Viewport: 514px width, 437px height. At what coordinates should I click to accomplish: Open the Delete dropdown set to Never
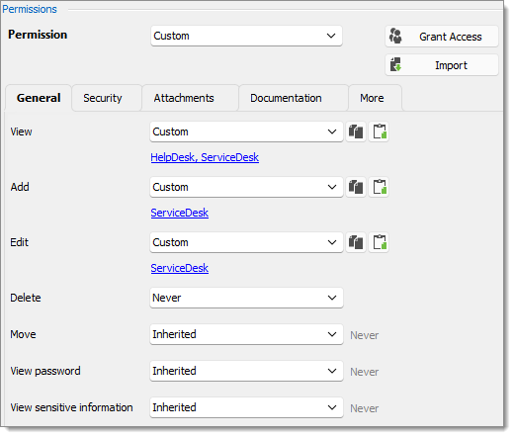coord(246,298)
